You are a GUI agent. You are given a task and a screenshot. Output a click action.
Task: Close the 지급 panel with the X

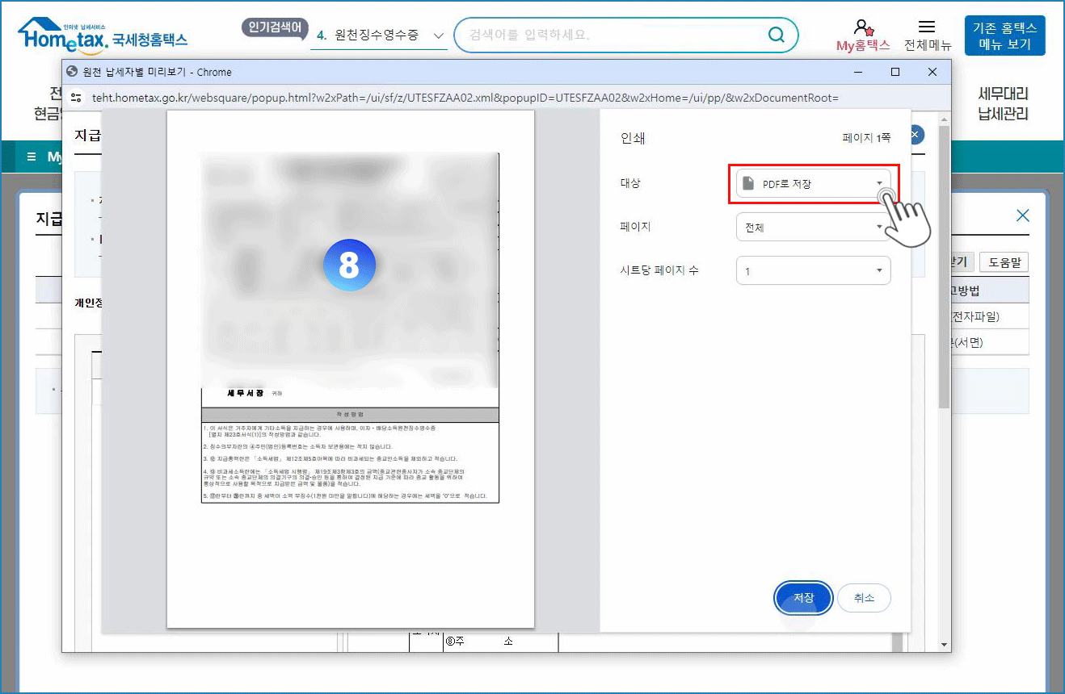coord(1023,215)
